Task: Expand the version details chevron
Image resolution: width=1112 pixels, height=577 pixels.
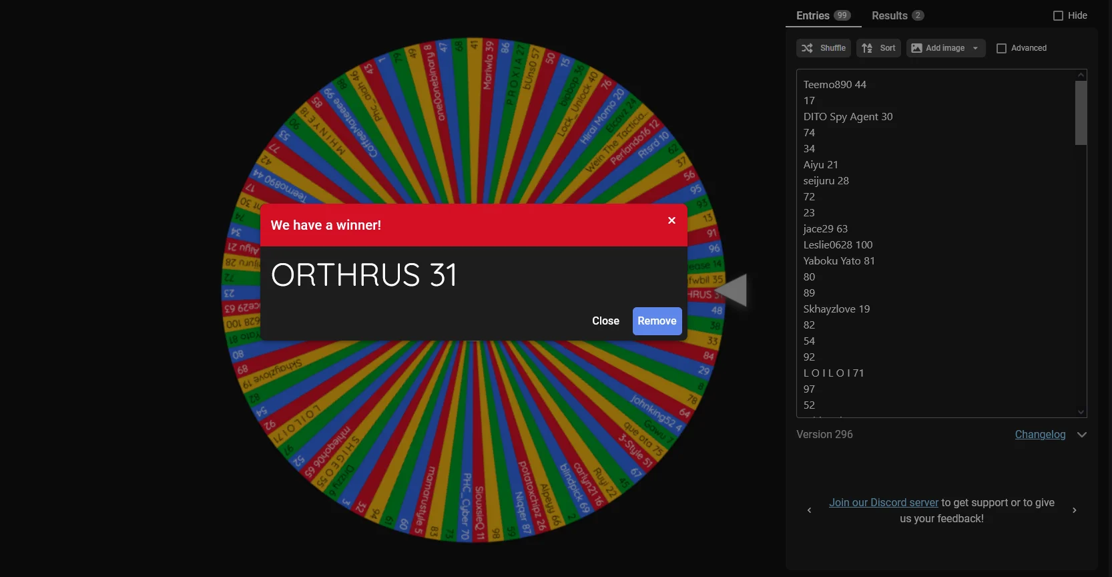Action: [x=1082, y=435]
